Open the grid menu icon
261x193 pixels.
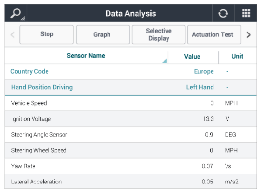pos(246,13)
